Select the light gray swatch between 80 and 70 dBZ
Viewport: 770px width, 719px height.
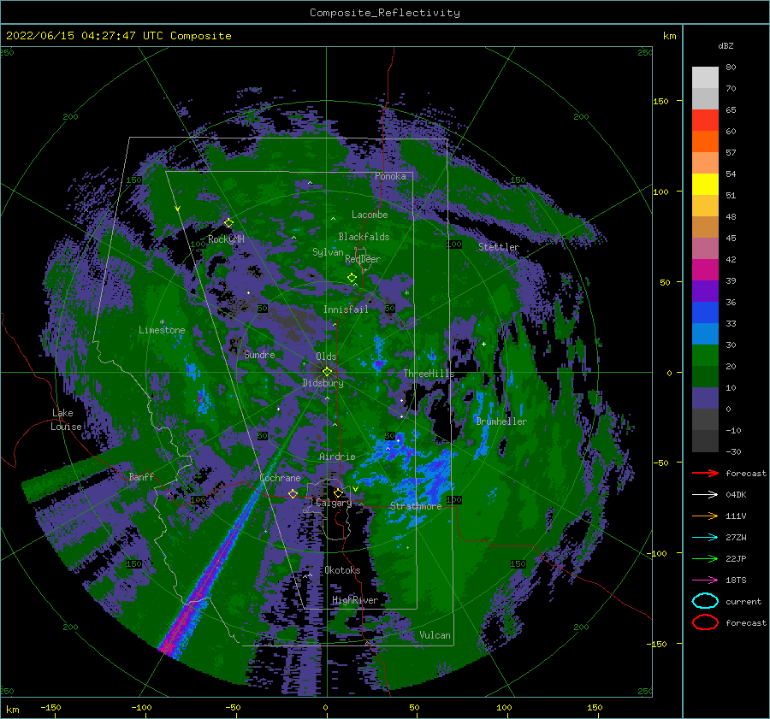click(x=705, y=78)
